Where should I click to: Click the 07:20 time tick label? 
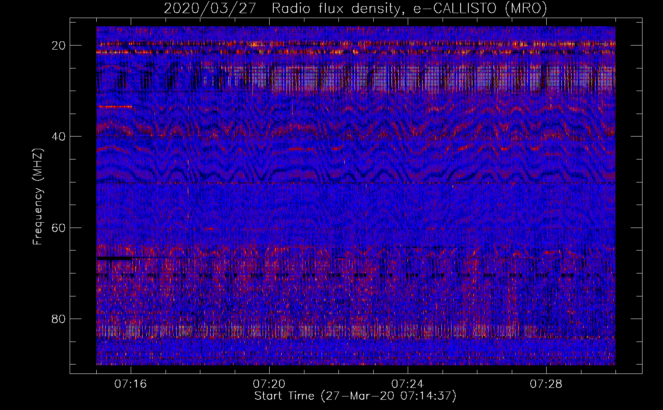269,384
